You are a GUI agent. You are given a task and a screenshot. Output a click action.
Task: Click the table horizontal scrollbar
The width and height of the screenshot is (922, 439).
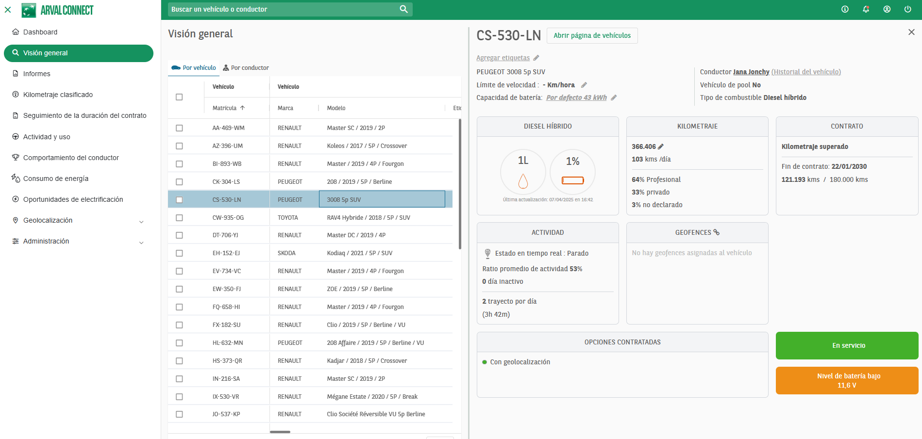(x=280, y=432)
